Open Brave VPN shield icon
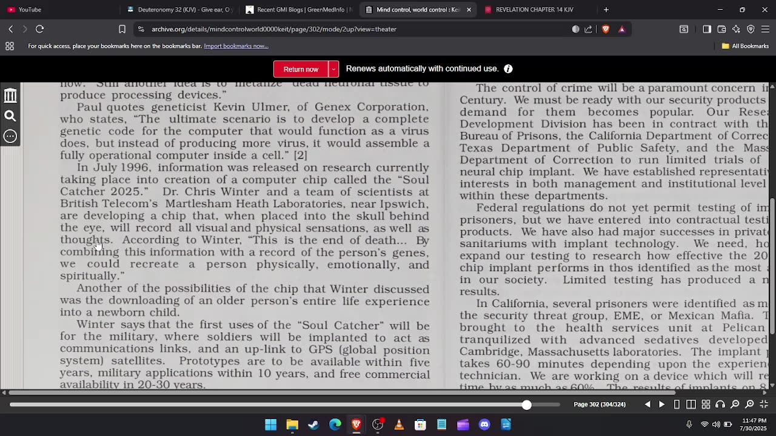 coord(751,29)
